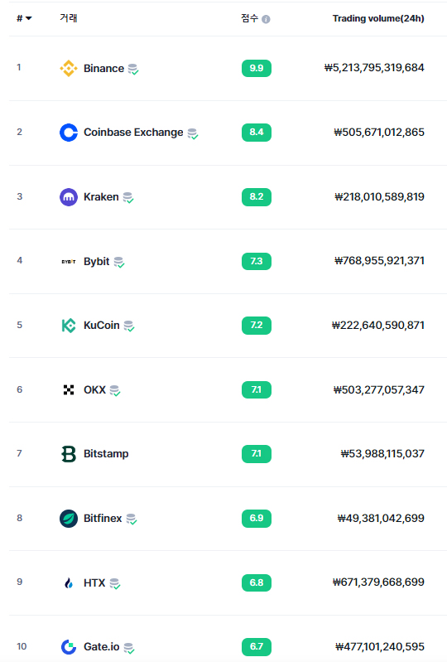Click the Bitfinex leaf logo icon
The image size is (447, 662).
click(69, 519)
